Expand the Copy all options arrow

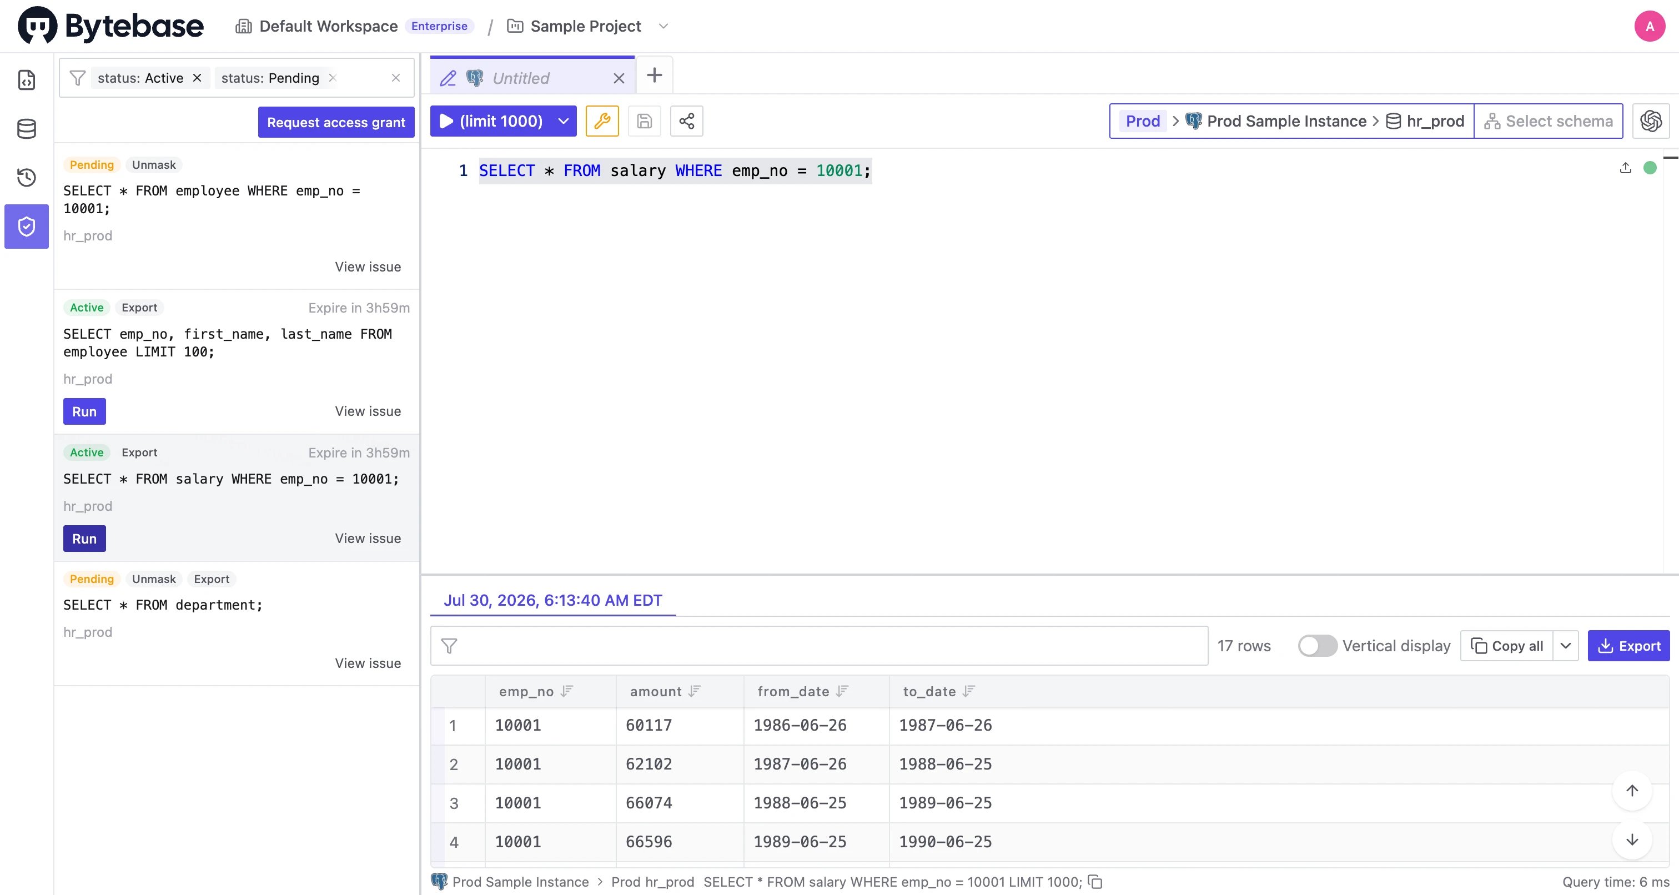[1566, 646]
